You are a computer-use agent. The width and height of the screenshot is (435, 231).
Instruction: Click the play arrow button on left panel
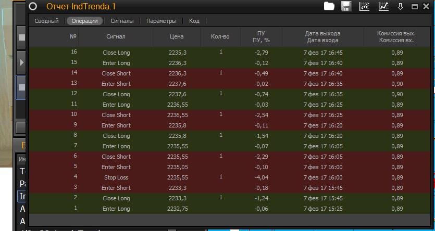click(21, 62)
